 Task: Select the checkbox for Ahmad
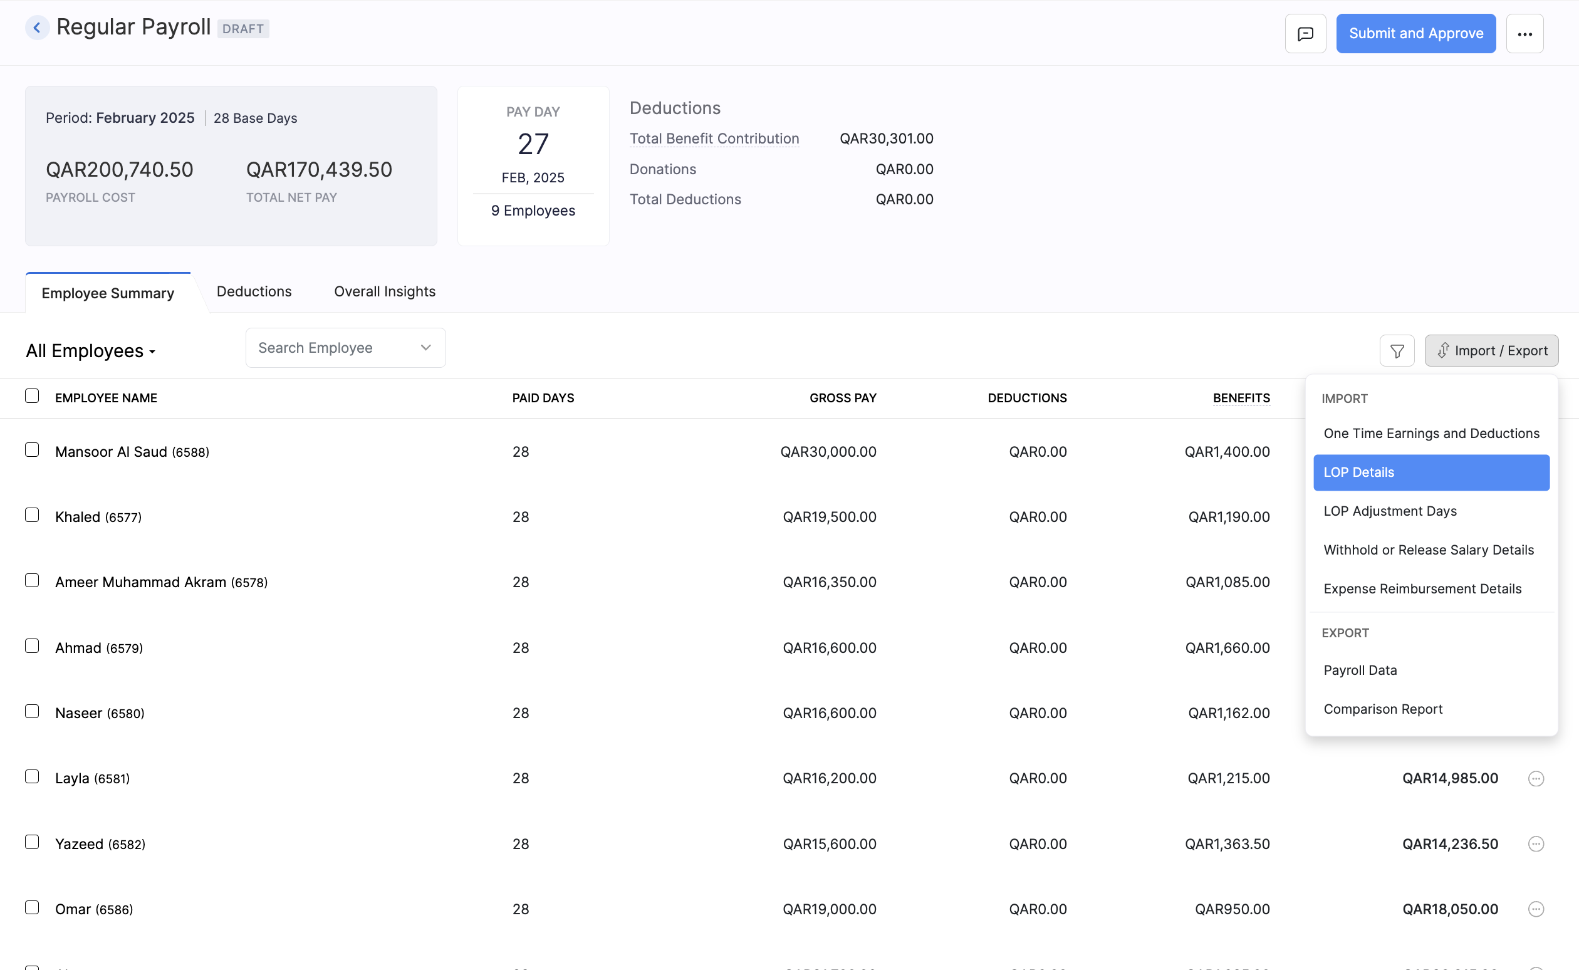pos(32,646)
